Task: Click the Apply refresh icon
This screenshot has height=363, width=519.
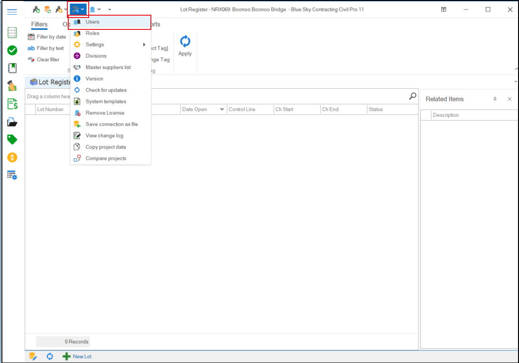Action: 185,42
